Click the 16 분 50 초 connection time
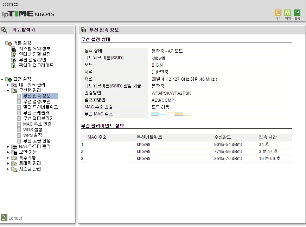Viewport: 306px width, 227px height. (x=269, y=159)
